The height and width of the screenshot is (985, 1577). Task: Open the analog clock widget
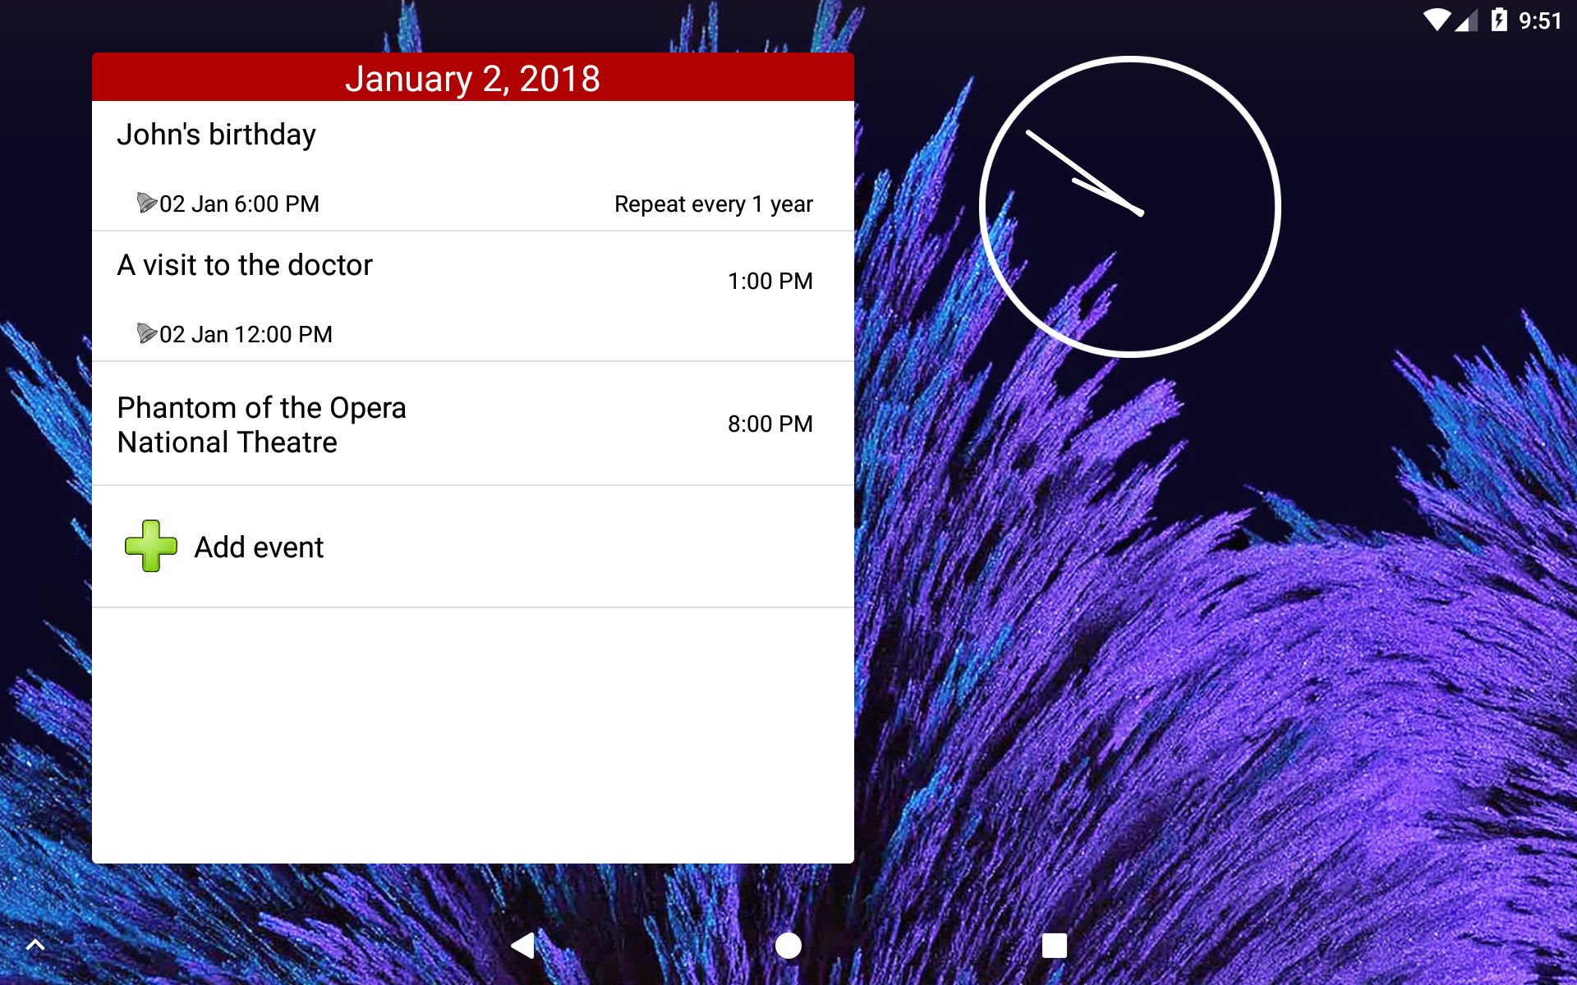click(x=1130, y=207)
